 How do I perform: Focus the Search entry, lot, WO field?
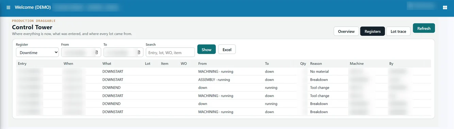170,52
